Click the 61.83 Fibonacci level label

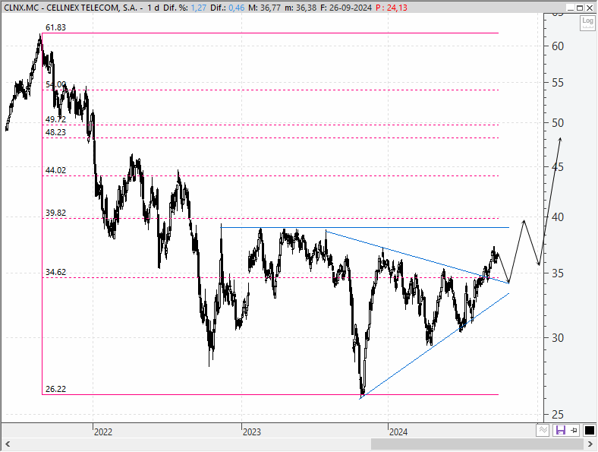[x=55, y=27]
